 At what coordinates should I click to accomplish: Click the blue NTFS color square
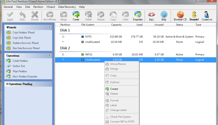tap(82, 37)
